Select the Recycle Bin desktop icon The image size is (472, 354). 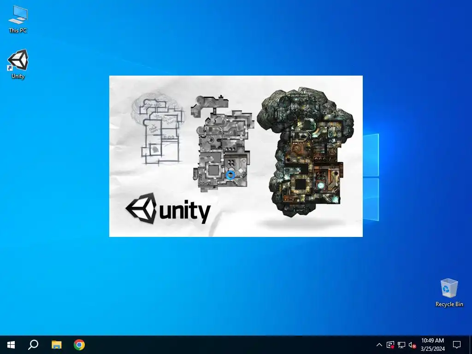449,292
